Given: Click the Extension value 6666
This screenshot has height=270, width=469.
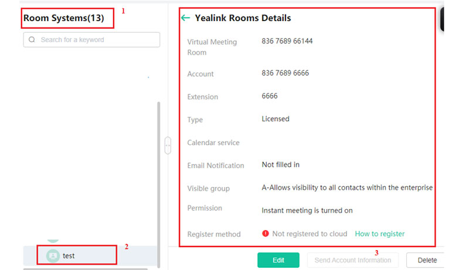Looking at the screenshot, I should (x=270, y=96).
